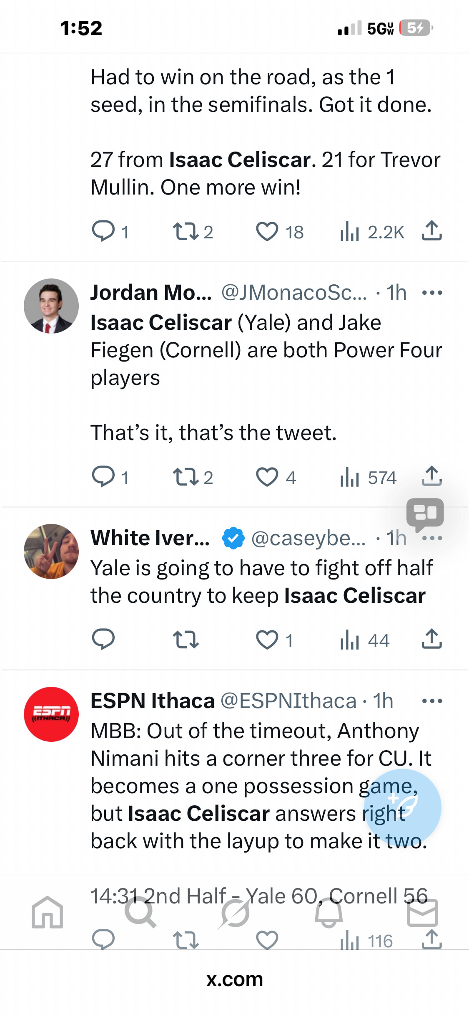
Task: Go to the Home tab
Action: point(48,913)
